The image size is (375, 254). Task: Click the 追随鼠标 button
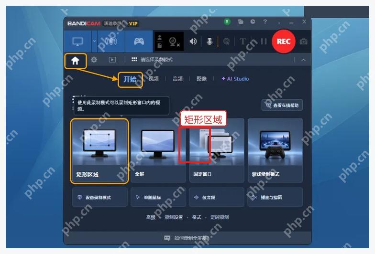(158, 197)
